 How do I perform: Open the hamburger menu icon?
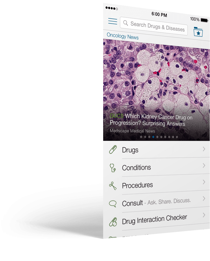click(113, 21)
